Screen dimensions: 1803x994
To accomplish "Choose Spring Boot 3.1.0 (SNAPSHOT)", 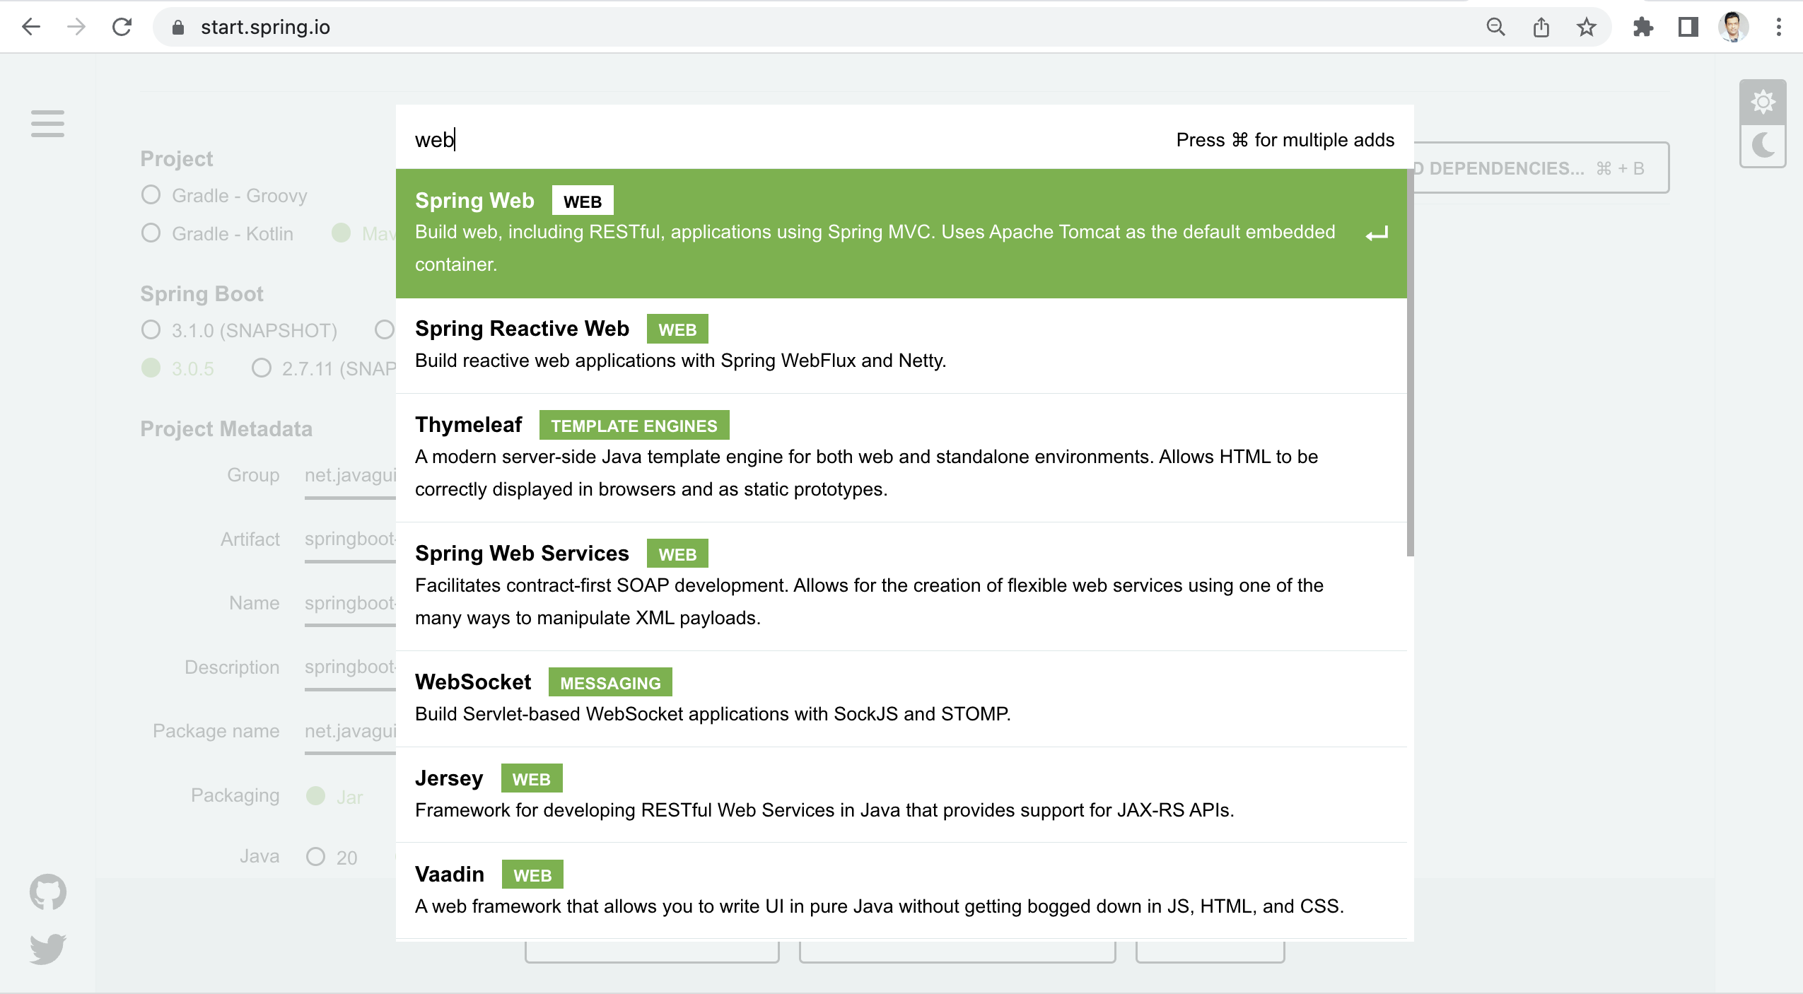I will coord(239,330).
